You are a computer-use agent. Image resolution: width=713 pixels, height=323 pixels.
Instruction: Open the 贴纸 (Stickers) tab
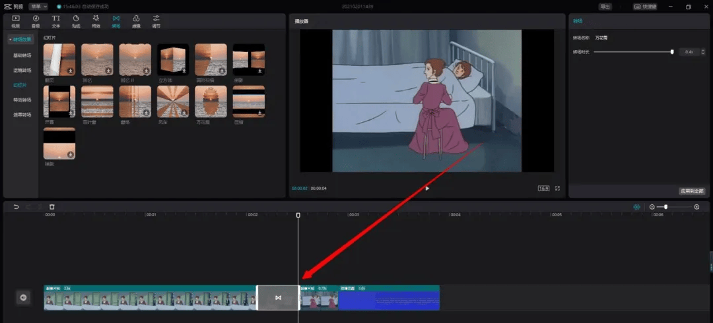coord(76,21)
